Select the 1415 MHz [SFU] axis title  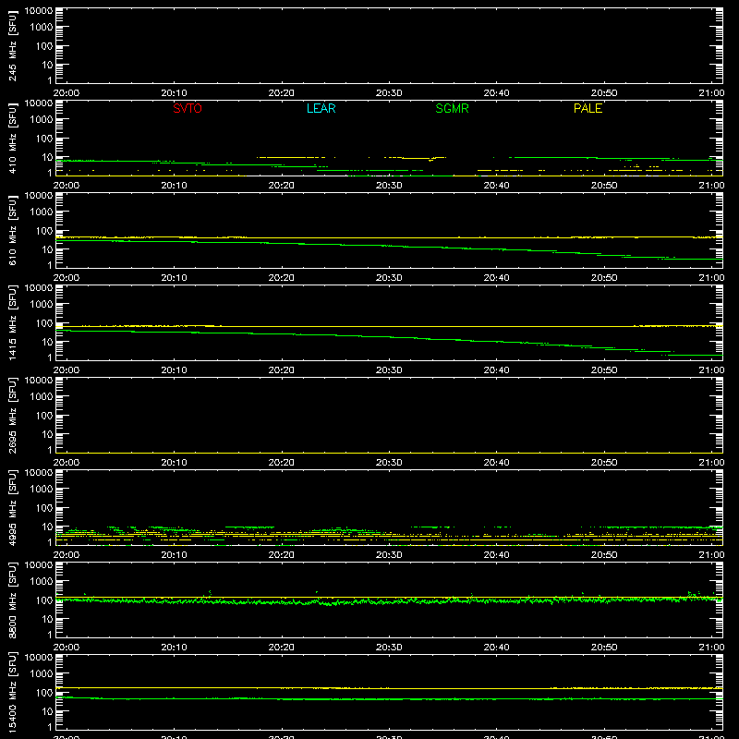point(12,322)
